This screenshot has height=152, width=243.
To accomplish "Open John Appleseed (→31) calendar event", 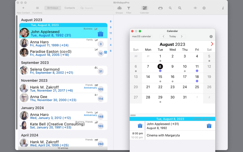I will coord(172,126).
